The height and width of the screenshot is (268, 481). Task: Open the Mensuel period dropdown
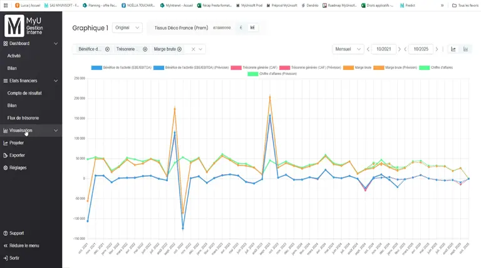[348, 49]
